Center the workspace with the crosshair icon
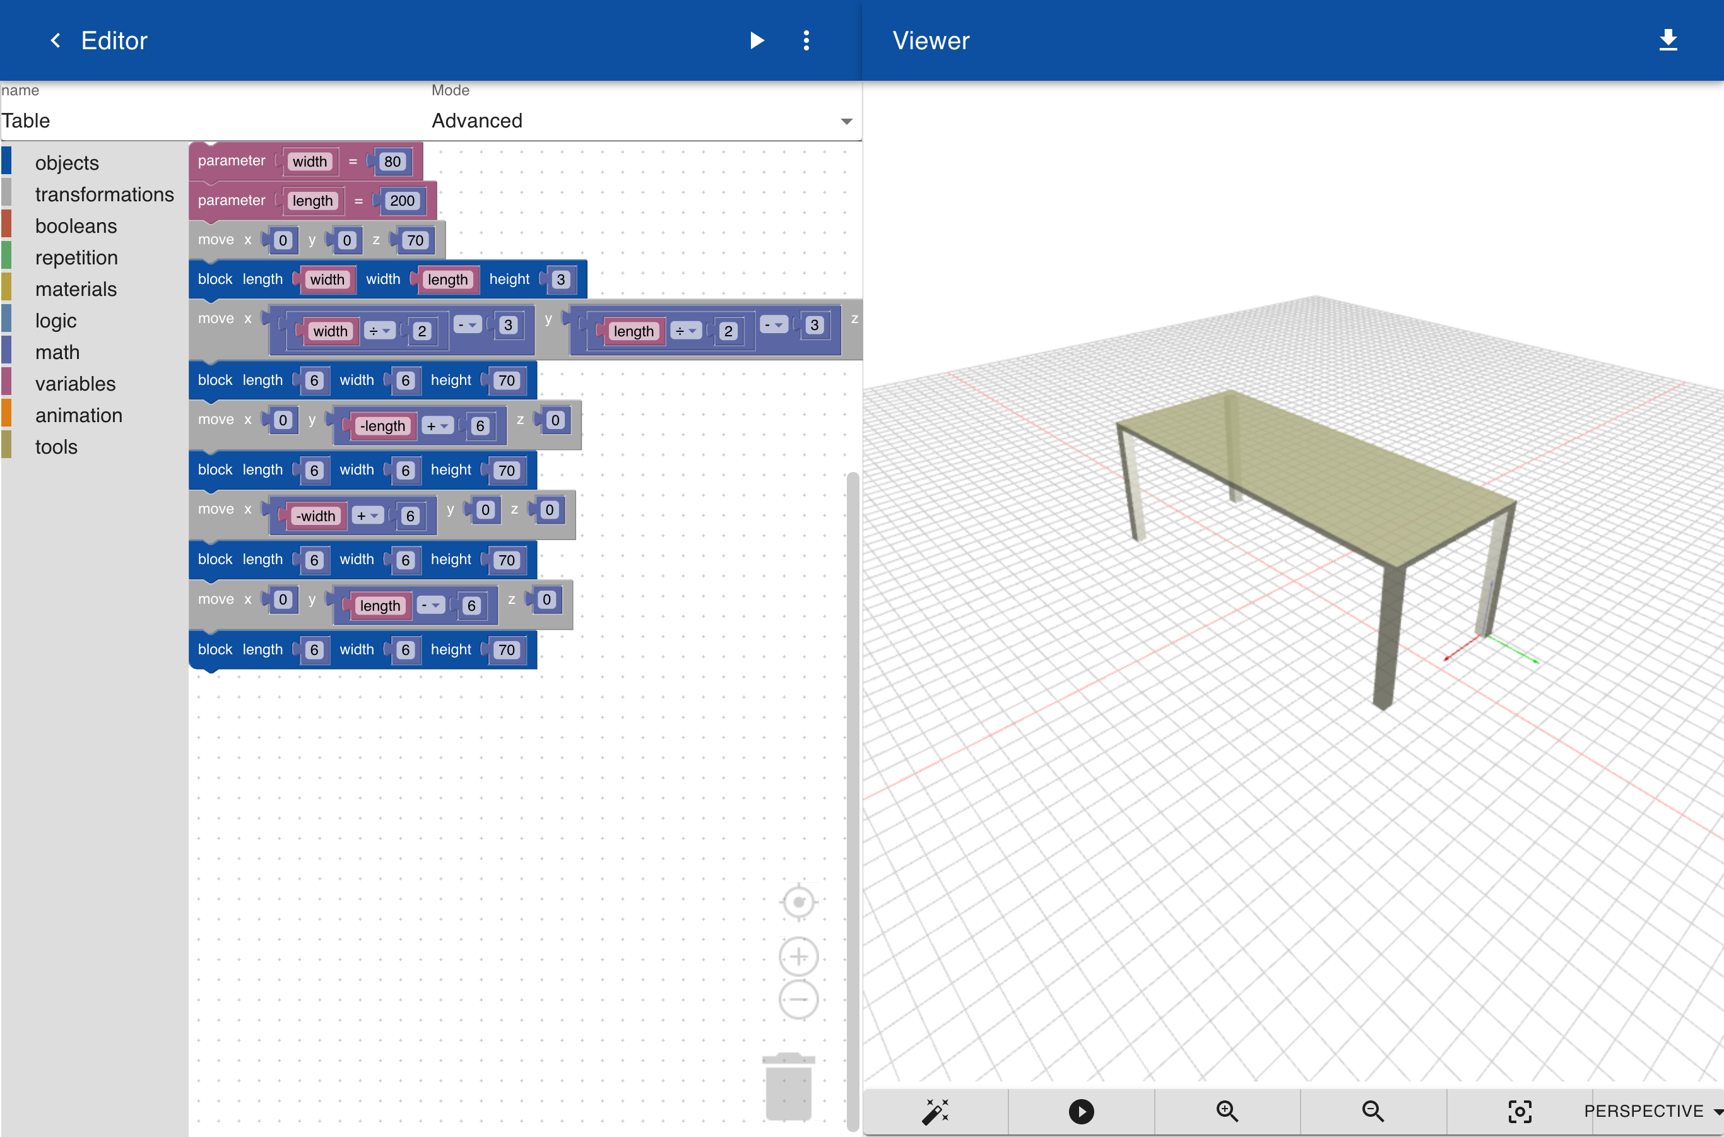Image resolution: width=1724 pixels, height=1137 pixels. coord(798,902)
